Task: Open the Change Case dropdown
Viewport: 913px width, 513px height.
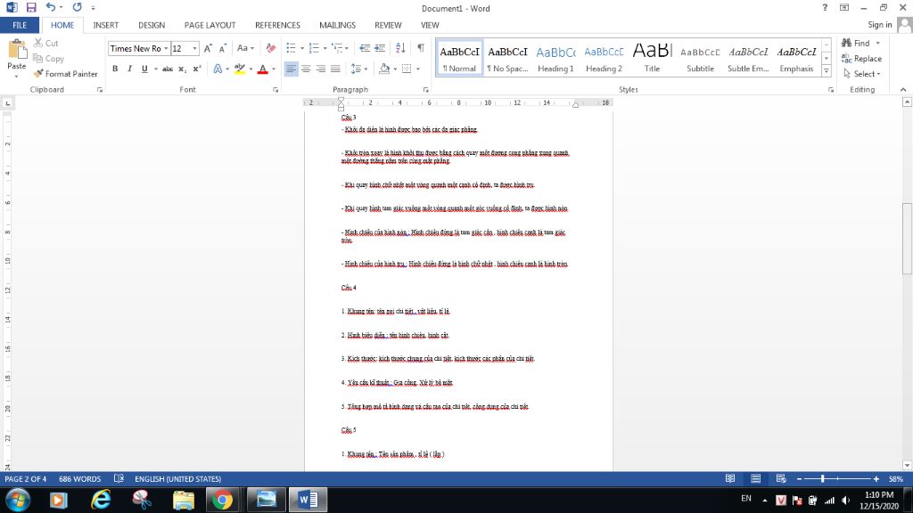Action: pyautogui.click(x=245, y=48)
